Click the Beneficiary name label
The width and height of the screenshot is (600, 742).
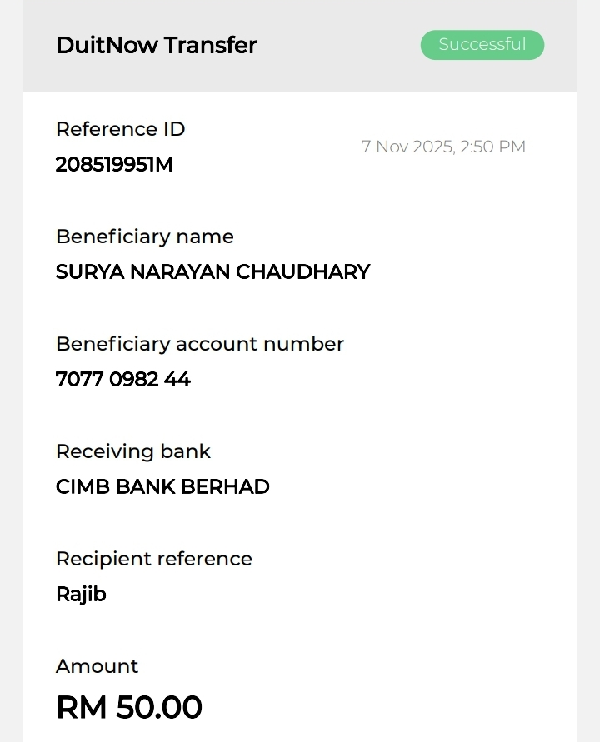(144, 237)
